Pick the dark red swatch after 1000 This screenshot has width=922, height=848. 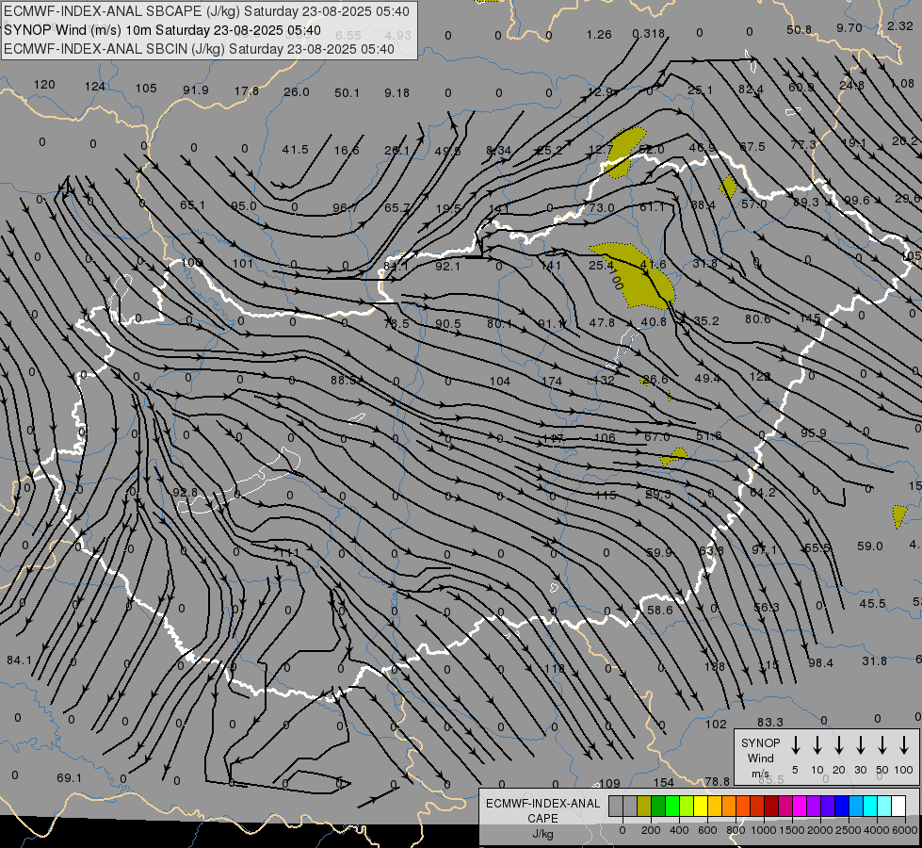click(771, 807)
